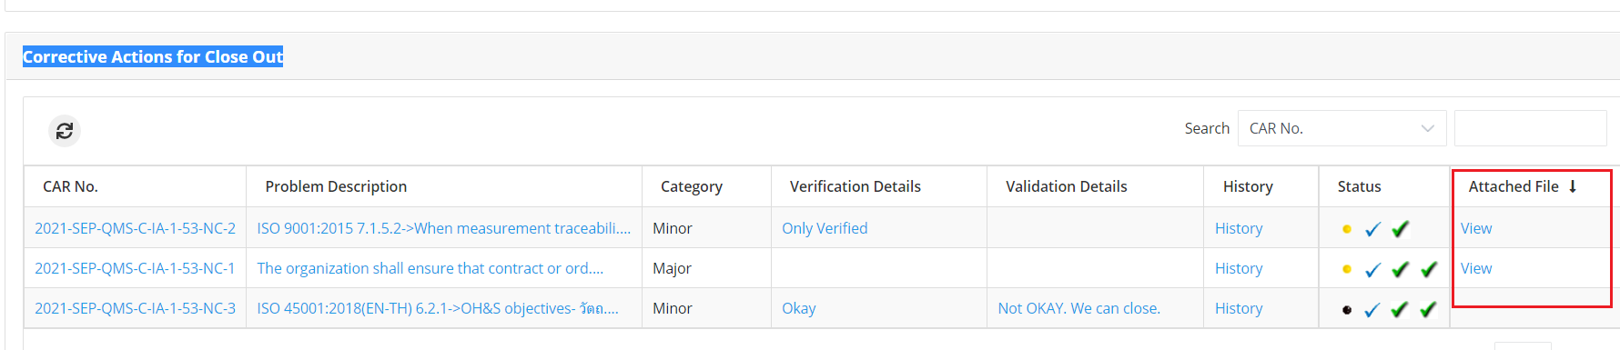Click the yellow status dot in NC-2 row

[1347, 229]
